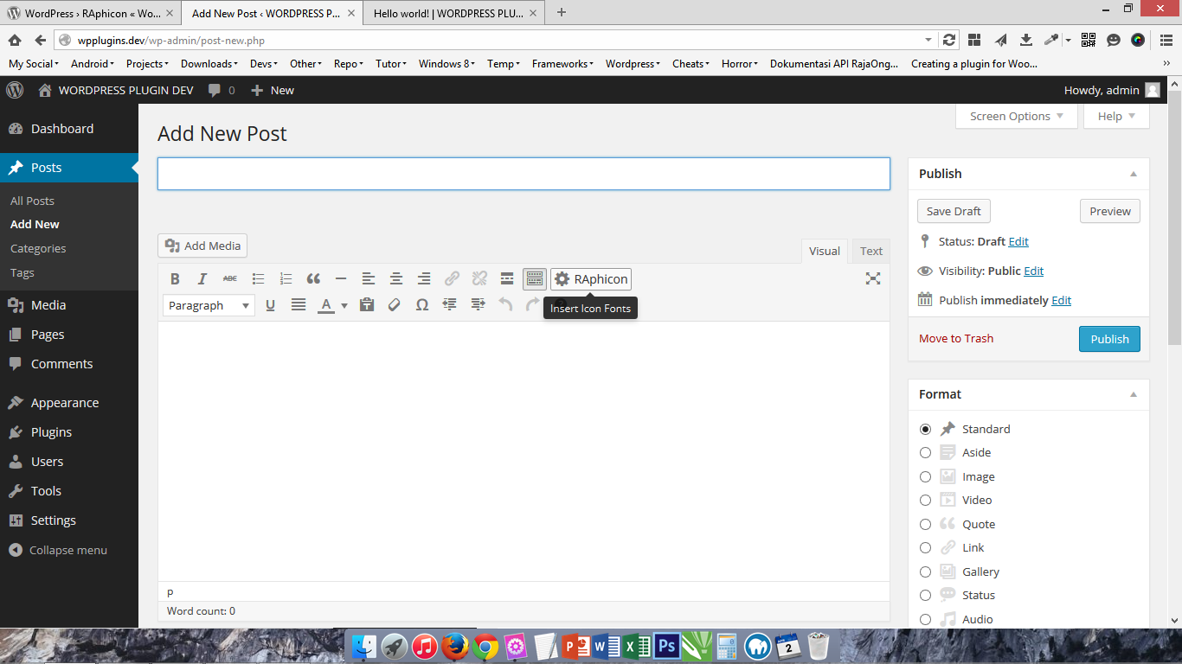Select the Quote post format
This screenshot has width=1182, height=664.
[x=926, y=524]
